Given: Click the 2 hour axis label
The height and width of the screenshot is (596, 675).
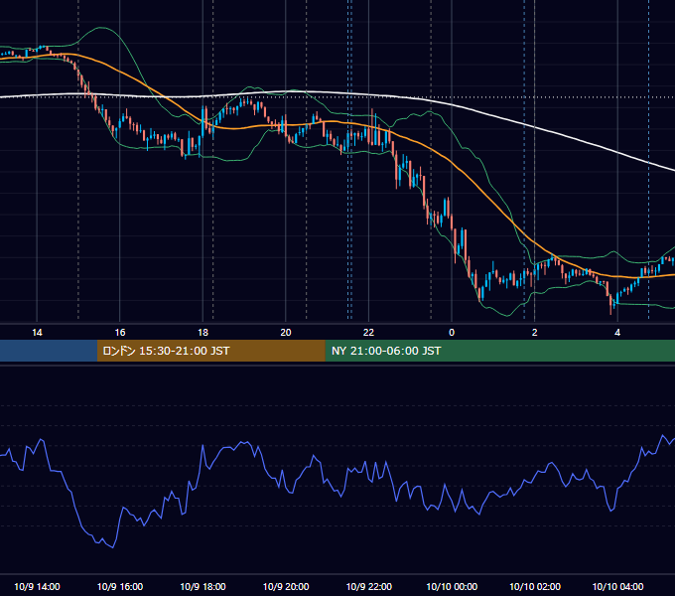Looking at the screenshot, I should click(x=535, y=333).
